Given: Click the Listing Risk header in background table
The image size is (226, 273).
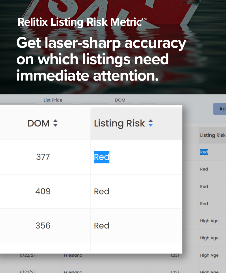Looking at the screenshot, I should click(x=212, y=135).
